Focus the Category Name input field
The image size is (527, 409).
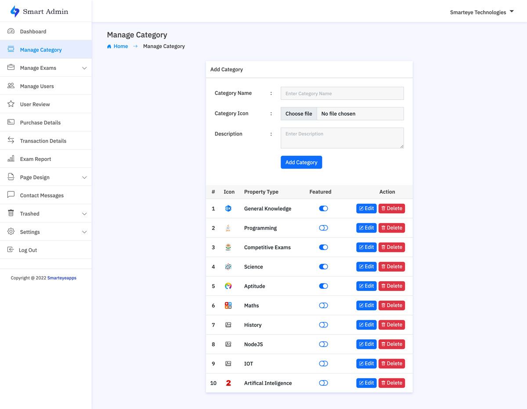[x=342, y=93]
